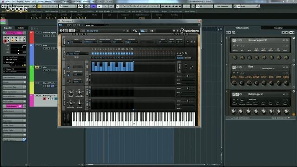Open the File menu
The height and width of the screenshot is (167, 297).
pyautogui.click(x=8, y=1)
